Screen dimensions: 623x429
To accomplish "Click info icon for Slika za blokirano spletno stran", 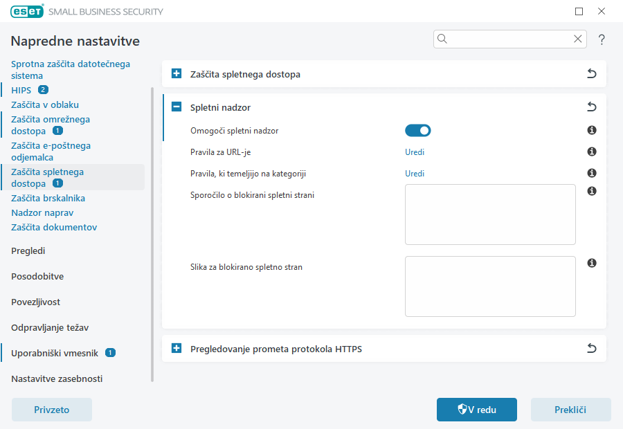I will click(x=592, y=263).
